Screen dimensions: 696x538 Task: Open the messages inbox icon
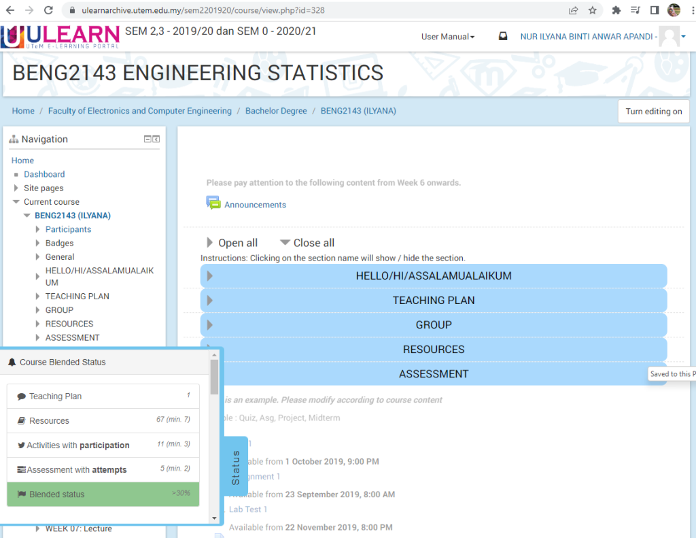503,37
